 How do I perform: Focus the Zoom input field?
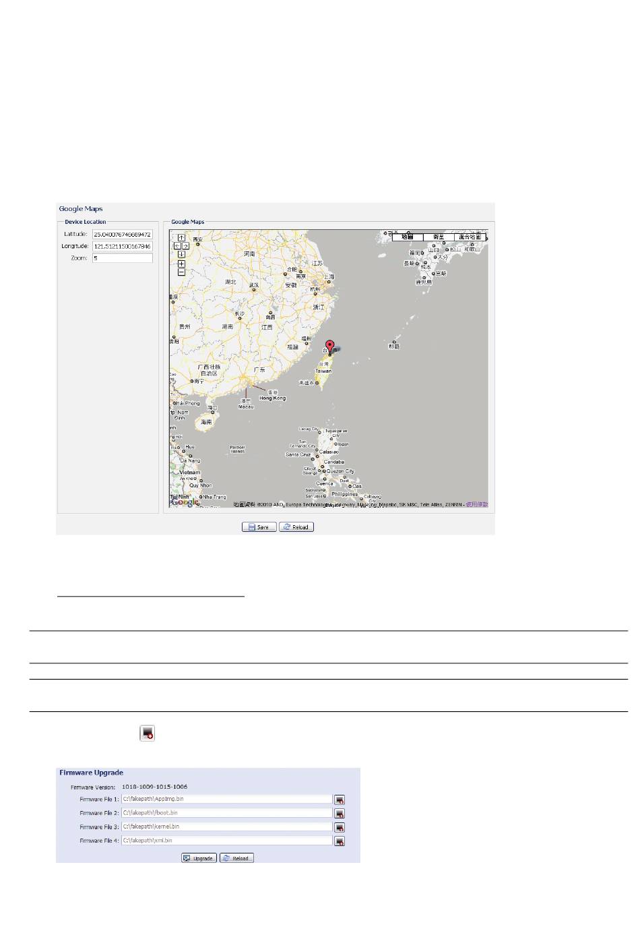pos(123,258)
